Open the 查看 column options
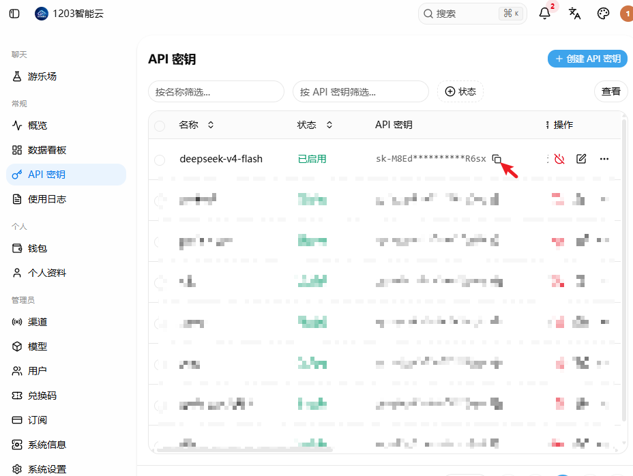 (x=610, y=91)
